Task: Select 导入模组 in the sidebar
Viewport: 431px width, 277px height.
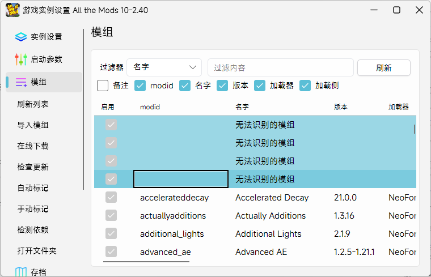Action: 33,125
